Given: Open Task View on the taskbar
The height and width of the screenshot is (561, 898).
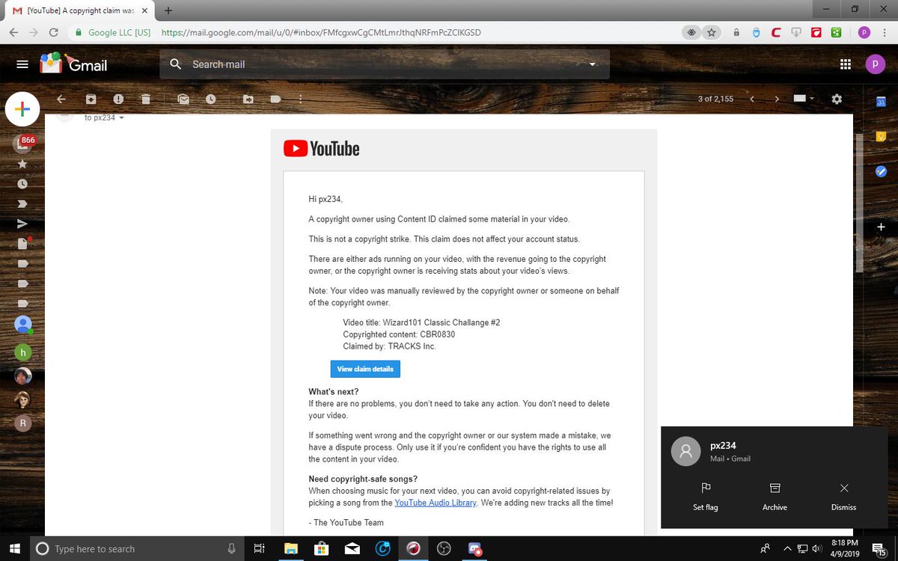Looking at the screenshot, I should [x=259, y=548].
